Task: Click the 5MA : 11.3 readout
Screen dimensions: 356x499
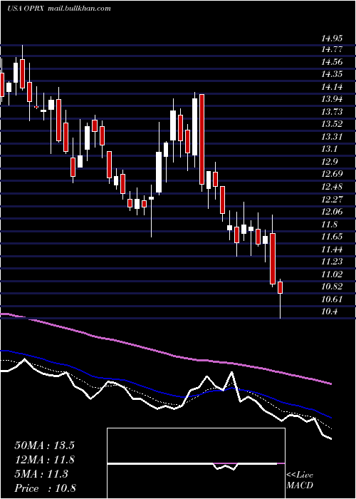Action: (x=41, y=474)
